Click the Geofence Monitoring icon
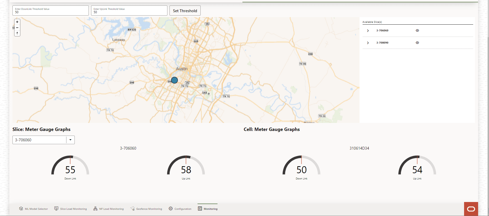489x216 pixels. click(132, 208)
